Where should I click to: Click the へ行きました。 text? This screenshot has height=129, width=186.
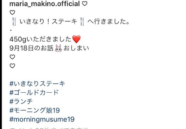pos(108,21)
